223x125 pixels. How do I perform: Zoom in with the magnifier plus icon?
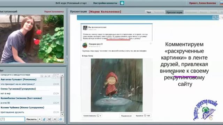[x=214, y=17]
